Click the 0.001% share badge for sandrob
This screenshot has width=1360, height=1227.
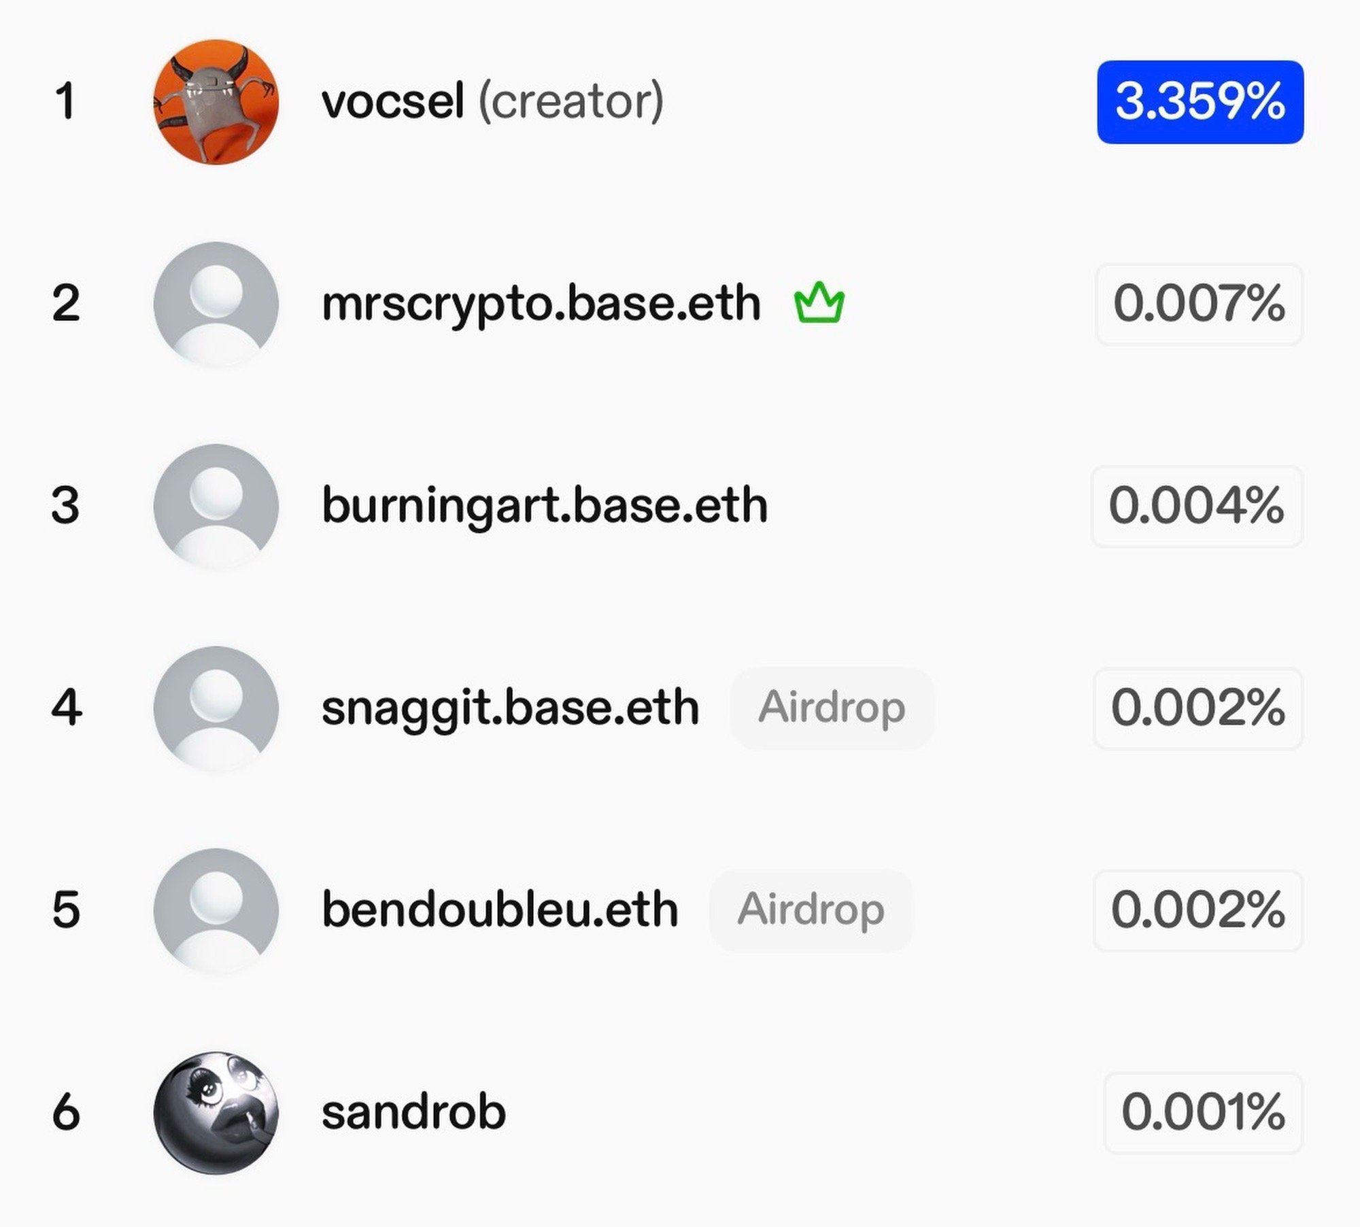tap(1204, 1113)
